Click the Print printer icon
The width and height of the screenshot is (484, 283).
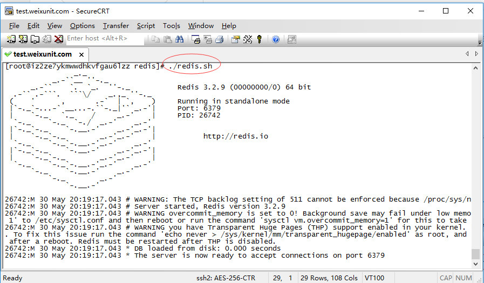coord(220,39)
